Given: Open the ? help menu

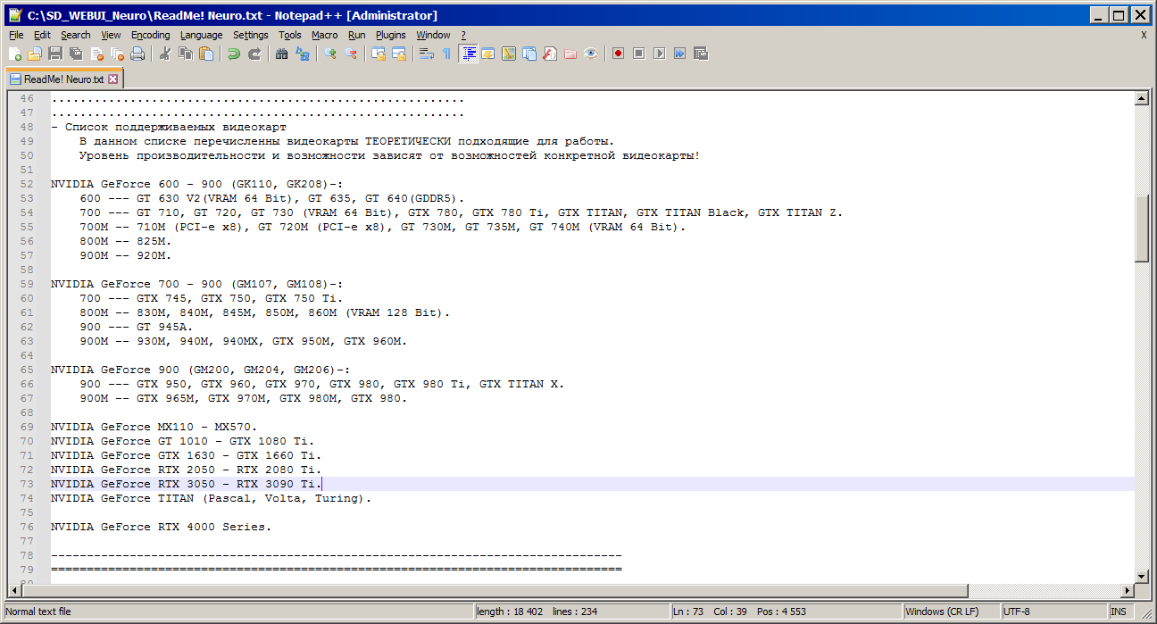Looking at the screenshot, I should (463, 35).
